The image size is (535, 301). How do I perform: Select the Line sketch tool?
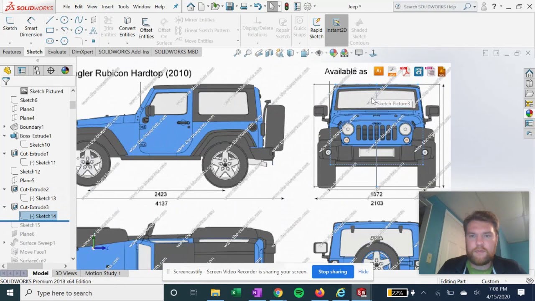50,20
